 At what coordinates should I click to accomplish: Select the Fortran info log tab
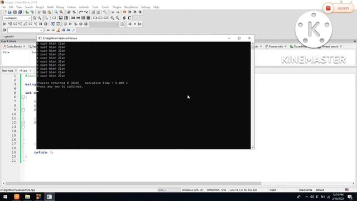coord(276,46)
